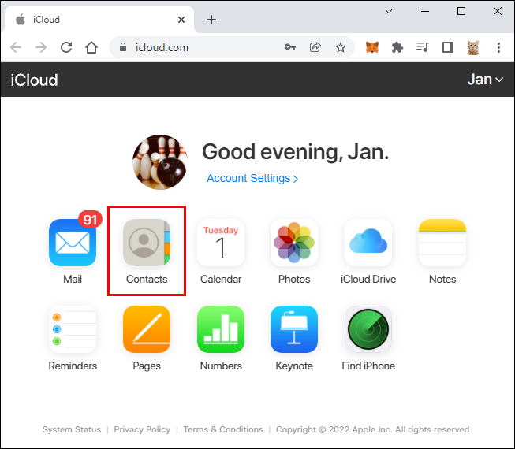Click the browser forward arrow
This screenshot has height=449, width=515.
click(41, 47)
